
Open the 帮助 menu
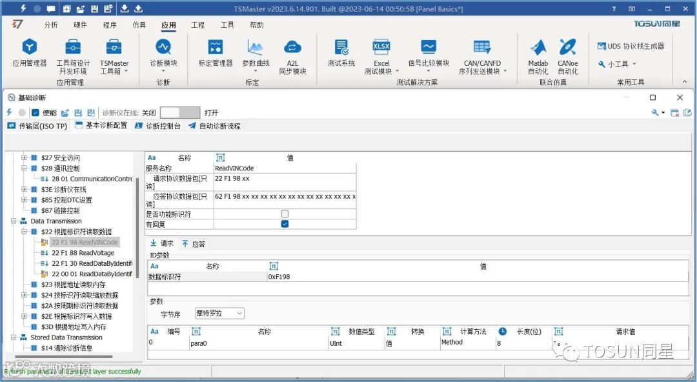point(256,25)
